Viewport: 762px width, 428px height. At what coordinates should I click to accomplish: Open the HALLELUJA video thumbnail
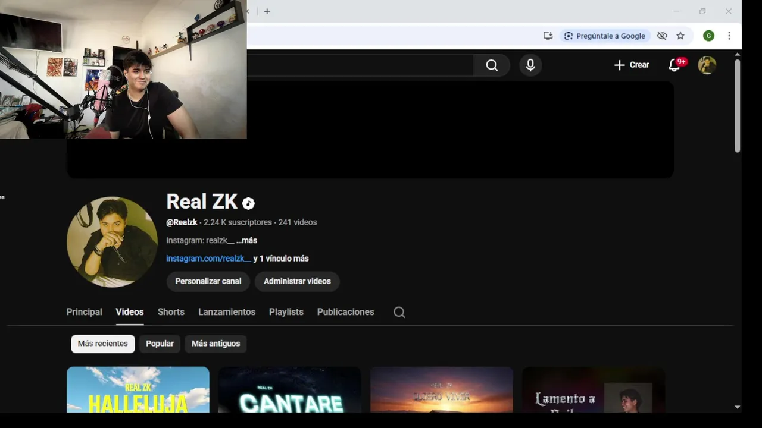[138, 389]
